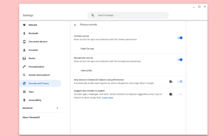224x136 pixels.
Task: Click the Accessibility figure icon
Action: click(24, 100)
